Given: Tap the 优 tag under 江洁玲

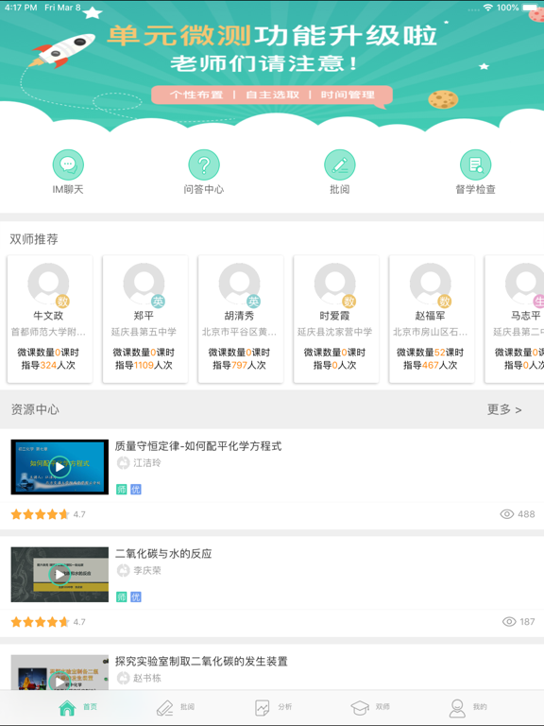Looking at the screenshot, I should click(x=136, y=490).
